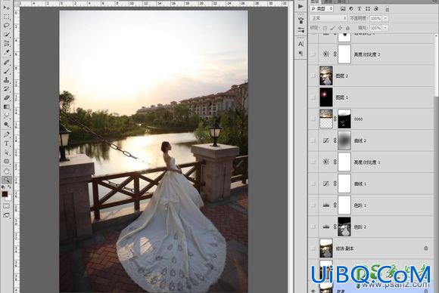
Task: Lock all layer attributes
Action: pyautogui.click(x=347, y=28)
